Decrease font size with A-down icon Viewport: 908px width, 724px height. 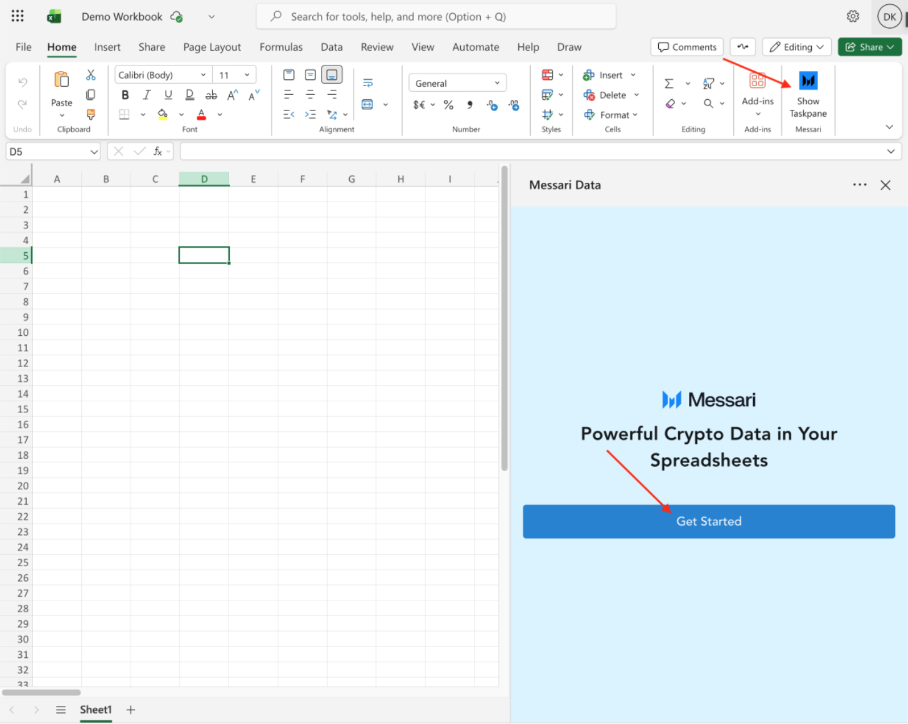[254, 95]
